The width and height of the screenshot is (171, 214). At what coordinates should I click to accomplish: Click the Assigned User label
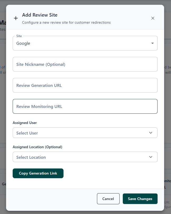click(25, 123)
